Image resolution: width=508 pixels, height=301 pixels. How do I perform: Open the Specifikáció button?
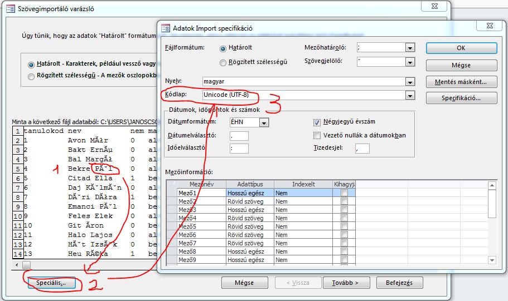(x=461, y=98)
